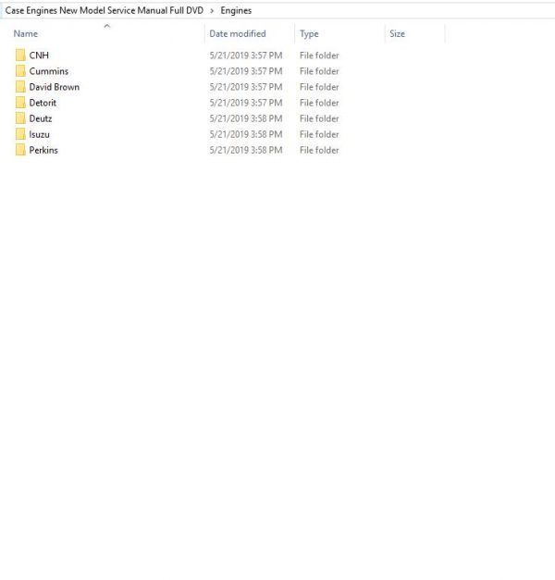Click File folder type in David Brown row
This screenshot has height=580, width=555.
click(319, 87)
